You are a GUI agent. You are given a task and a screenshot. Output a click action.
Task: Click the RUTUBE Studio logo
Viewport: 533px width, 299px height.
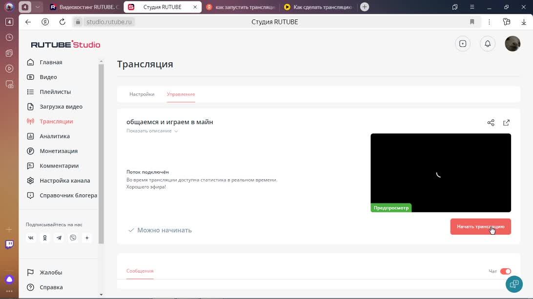(x=65, y=44)
